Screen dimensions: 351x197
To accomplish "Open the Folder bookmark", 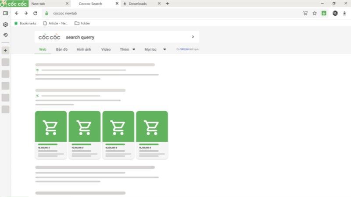I will [x=82, y=23].
